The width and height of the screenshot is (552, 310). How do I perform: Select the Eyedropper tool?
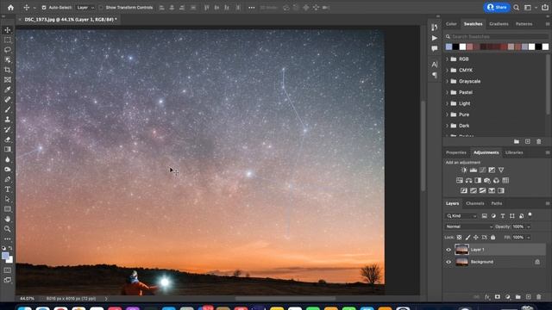tap(8, 90)
